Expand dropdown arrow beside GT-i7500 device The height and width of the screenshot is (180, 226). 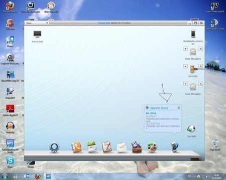click(185, 66)
